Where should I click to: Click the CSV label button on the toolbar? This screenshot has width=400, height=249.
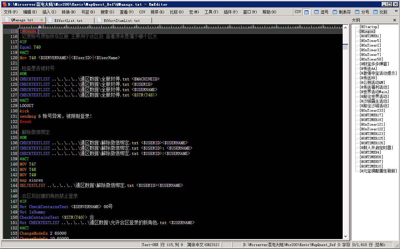point(298,11)
